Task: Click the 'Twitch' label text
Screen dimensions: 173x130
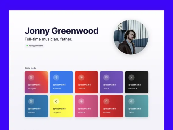Action: coord(106,89)
